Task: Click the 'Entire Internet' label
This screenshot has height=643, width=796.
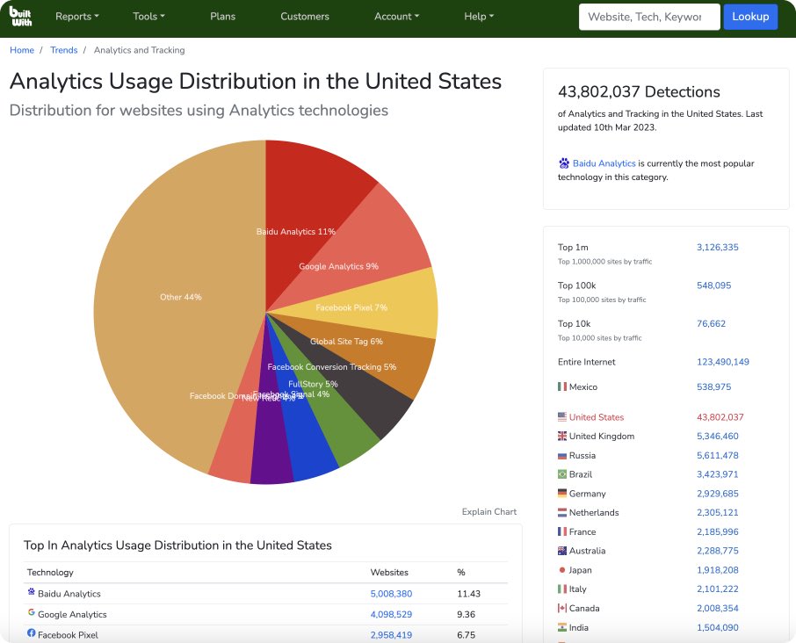Action: coord(586,362)
